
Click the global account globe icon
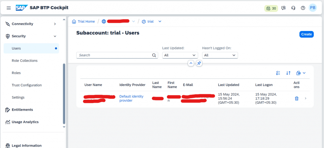point(104,21)
